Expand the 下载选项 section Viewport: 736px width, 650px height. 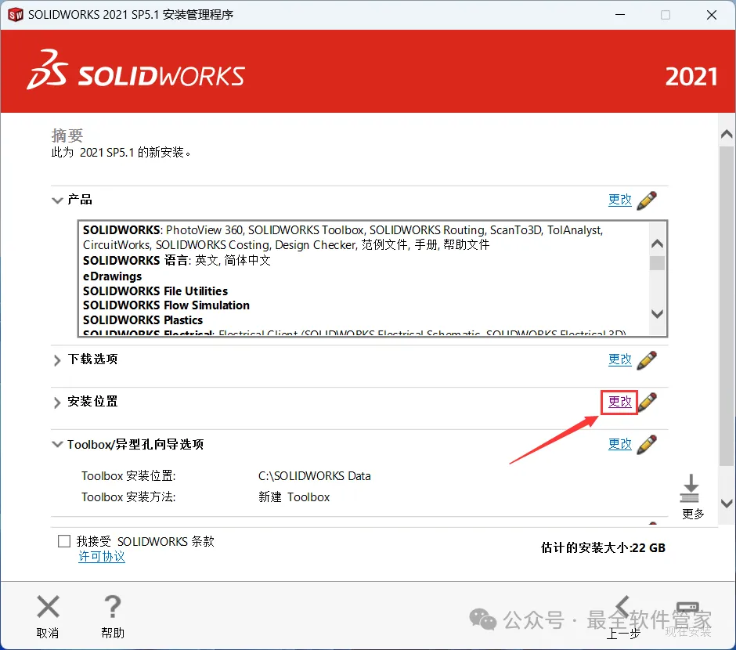[57, 360]
